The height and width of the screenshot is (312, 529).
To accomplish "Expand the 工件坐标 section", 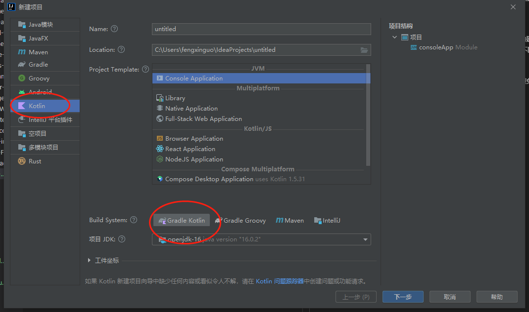I will [90, 261].
